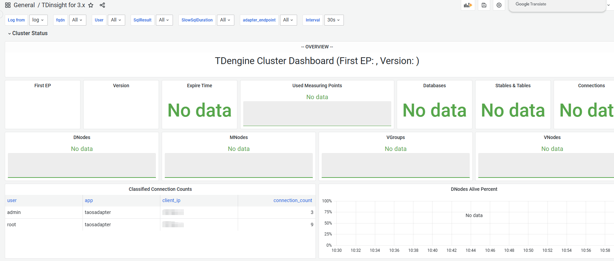Open the SlowSqlDuration variable dropdown
614x261 pixels.
[x=225, y=20]
